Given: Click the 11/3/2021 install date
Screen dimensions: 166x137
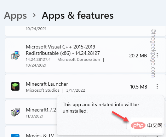Looking at the screenshot, I should (35, 116).
